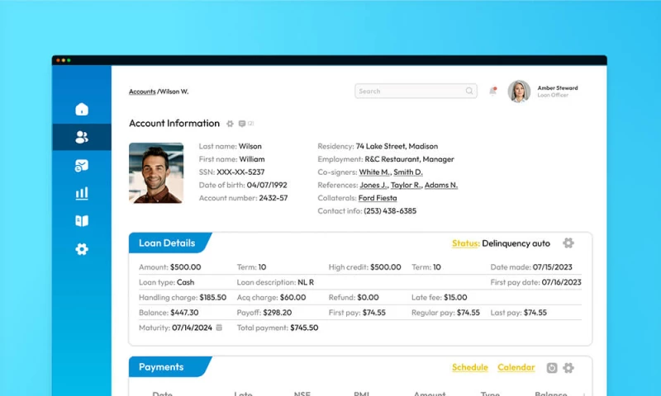661x396 pixels.
Task: Click the Balance value $447.30
Action: tap(184, 313)
